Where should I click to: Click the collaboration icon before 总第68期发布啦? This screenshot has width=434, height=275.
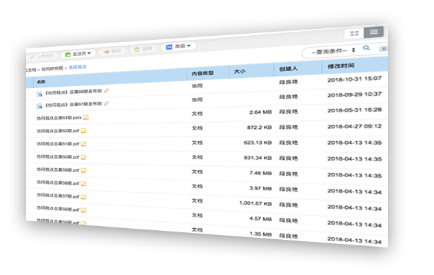point(39,94)
